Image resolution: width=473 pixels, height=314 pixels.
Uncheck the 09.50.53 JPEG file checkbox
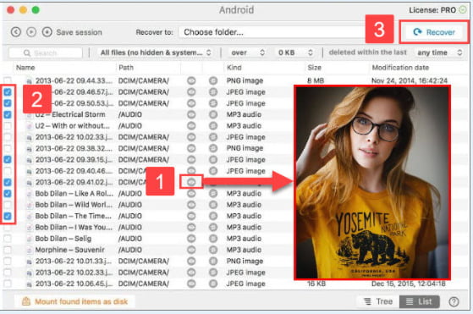click(8, 103)
